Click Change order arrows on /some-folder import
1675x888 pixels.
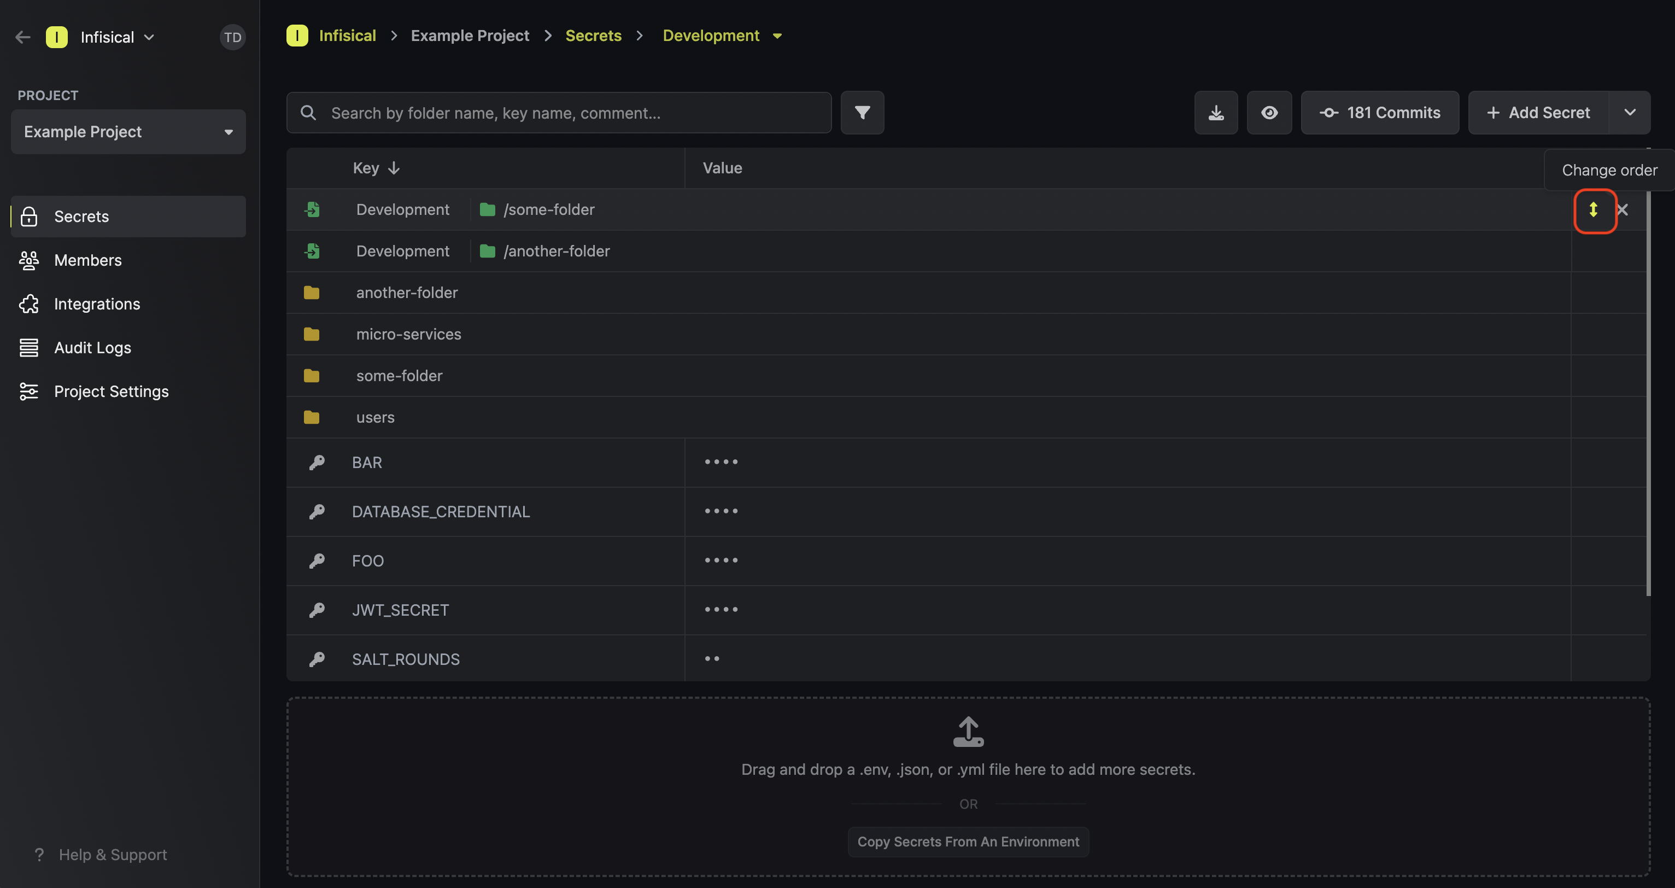click(1593, 209)
